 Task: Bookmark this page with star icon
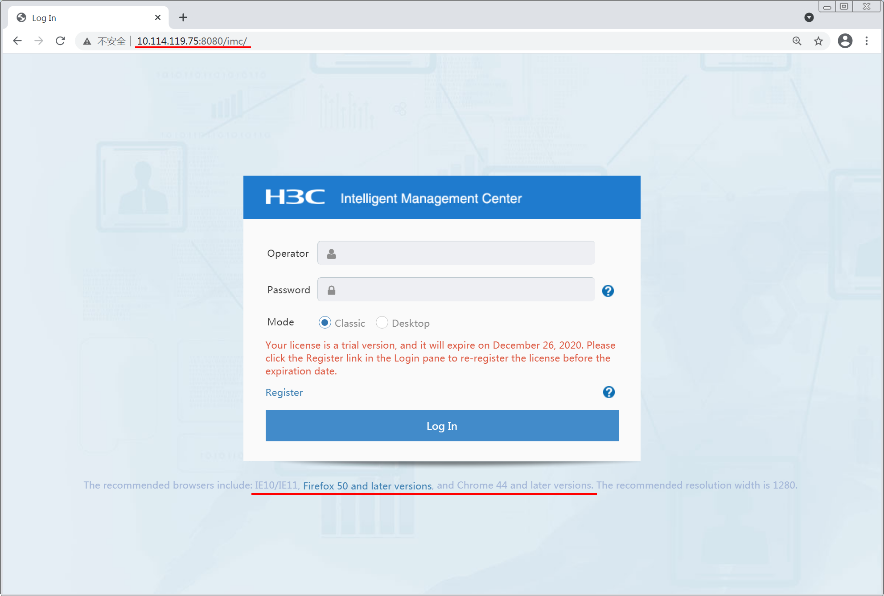pos(818,41)
